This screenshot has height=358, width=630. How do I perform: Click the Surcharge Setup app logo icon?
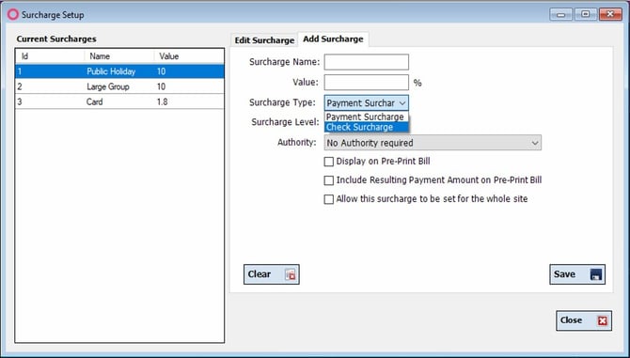[x=13, y=15]
